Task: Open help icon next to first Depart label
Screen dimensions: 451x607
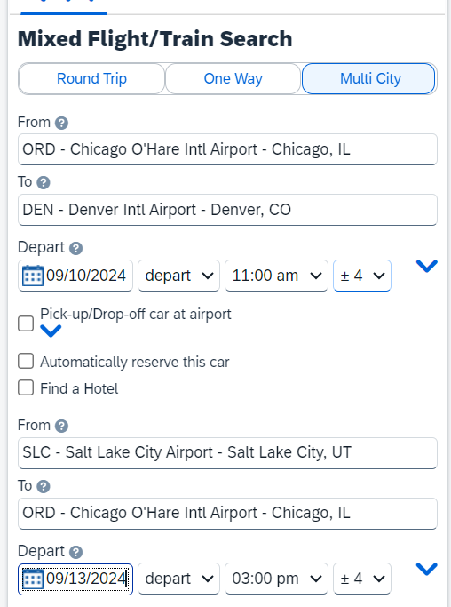Action: 75,248
